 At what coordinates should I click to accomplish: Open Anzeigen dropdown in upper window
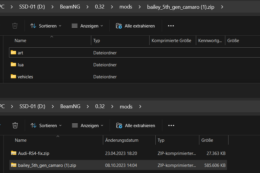click(x=87, y=26)
